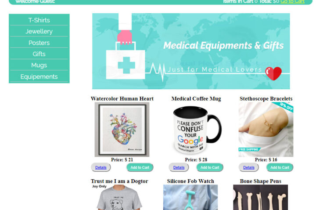This screenshot has width=316, height=210.
Task: Open the T-Shirts category
Action: coord(39,20)
